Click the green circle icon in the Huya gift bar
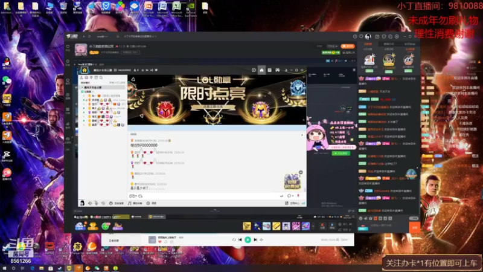Viewport: 483px width, 272px height. (x=105, y=227)
